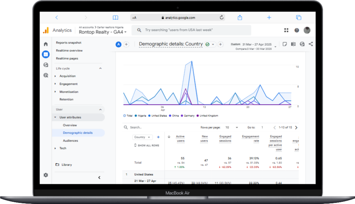355x204 pixels.
Task: Open Advertising icon in the left rail
Action: pos(46,75)
